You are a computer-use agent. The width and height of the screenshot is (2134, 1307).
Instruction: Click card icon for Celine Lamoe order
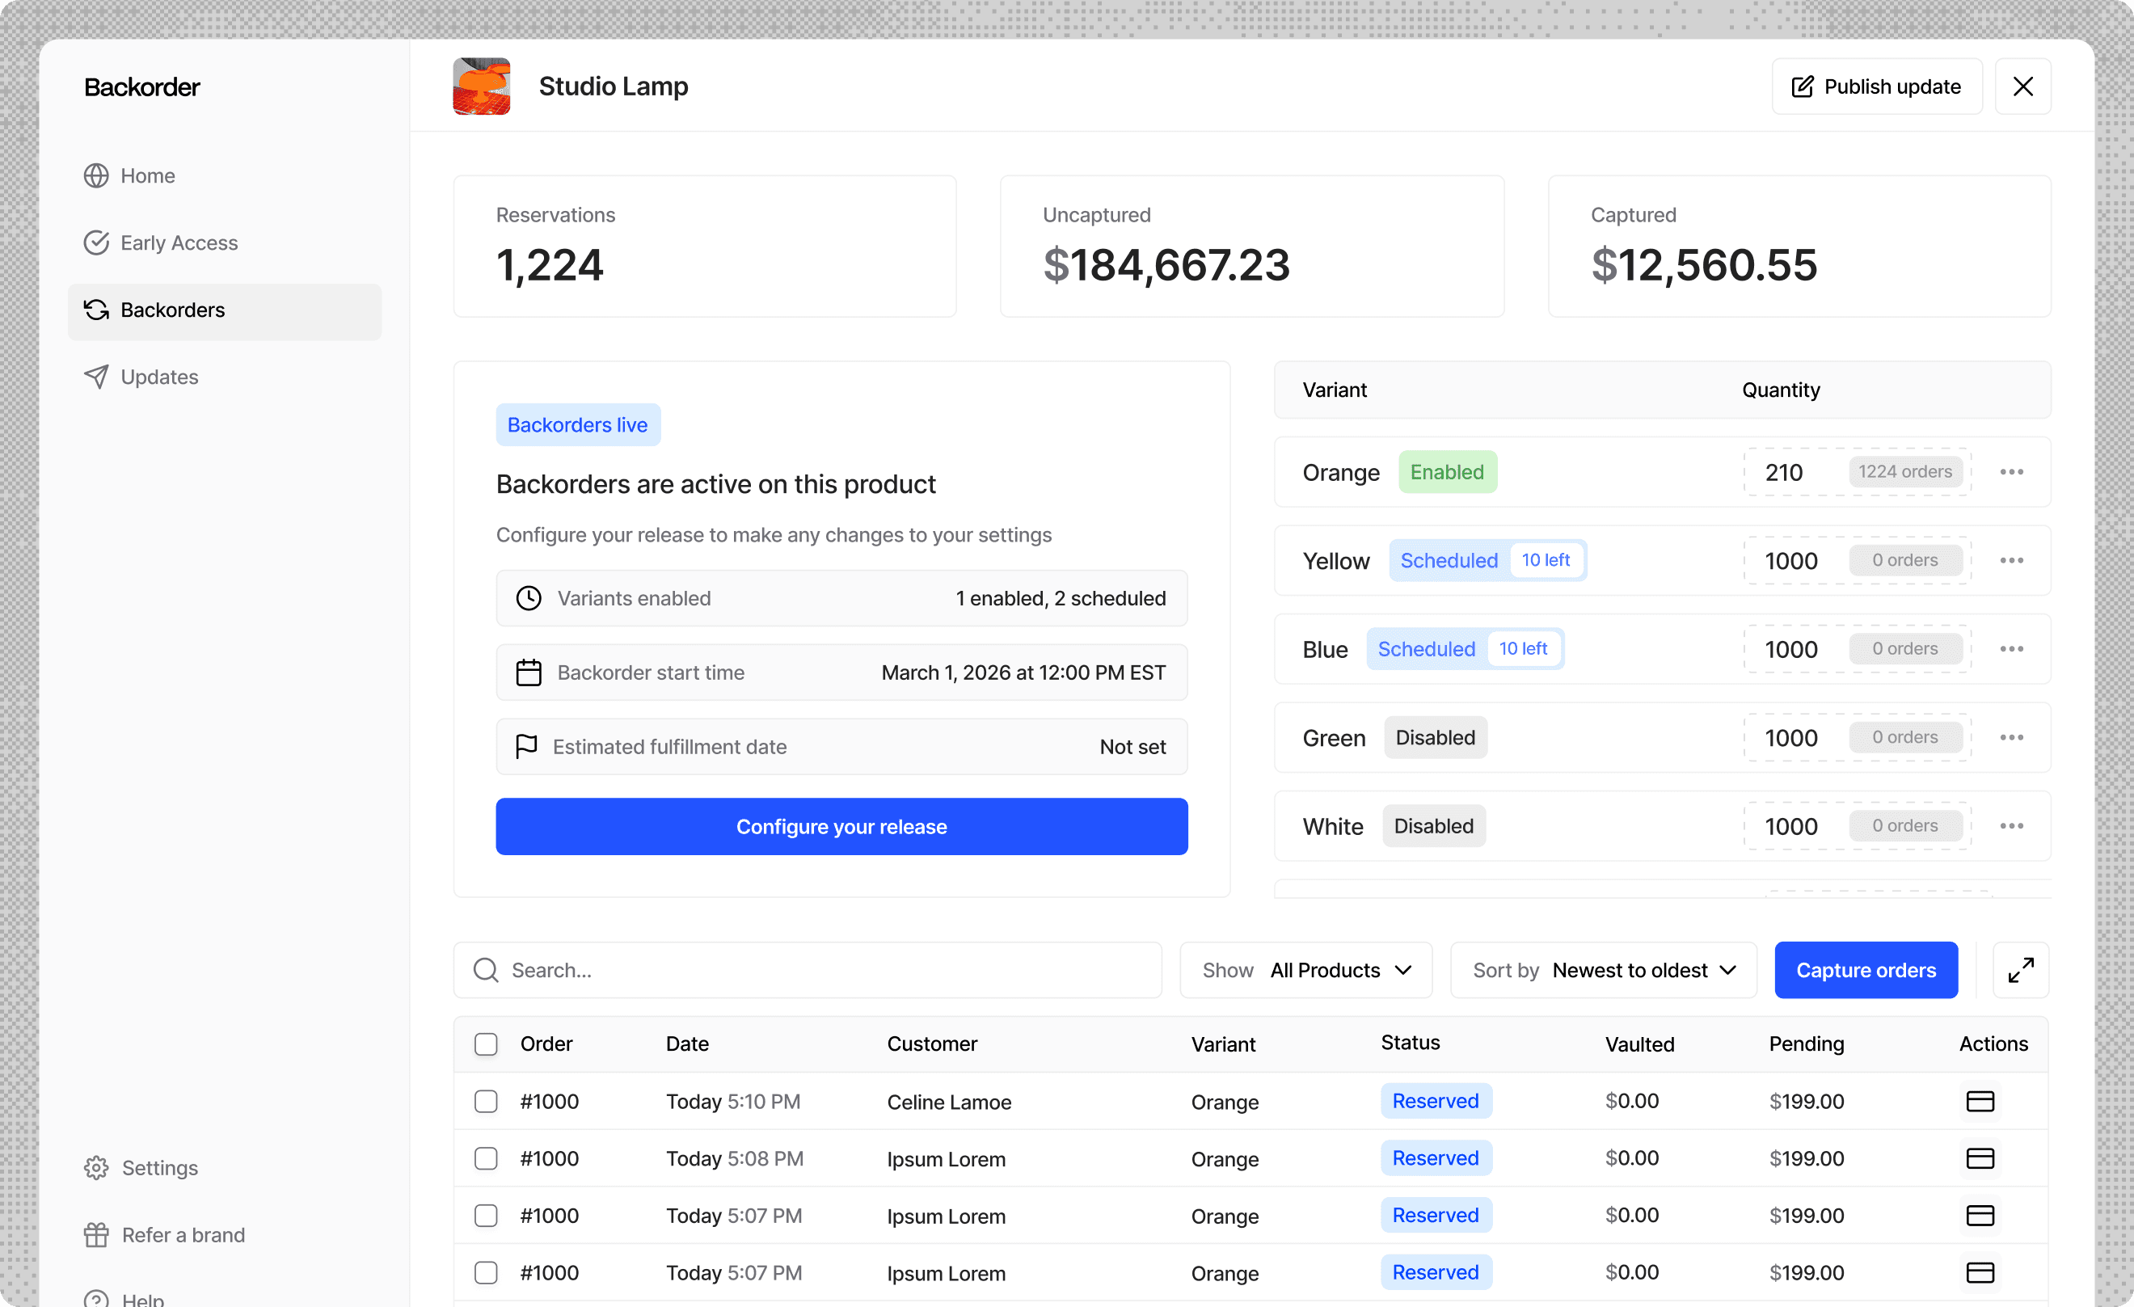point(1979,1101)
